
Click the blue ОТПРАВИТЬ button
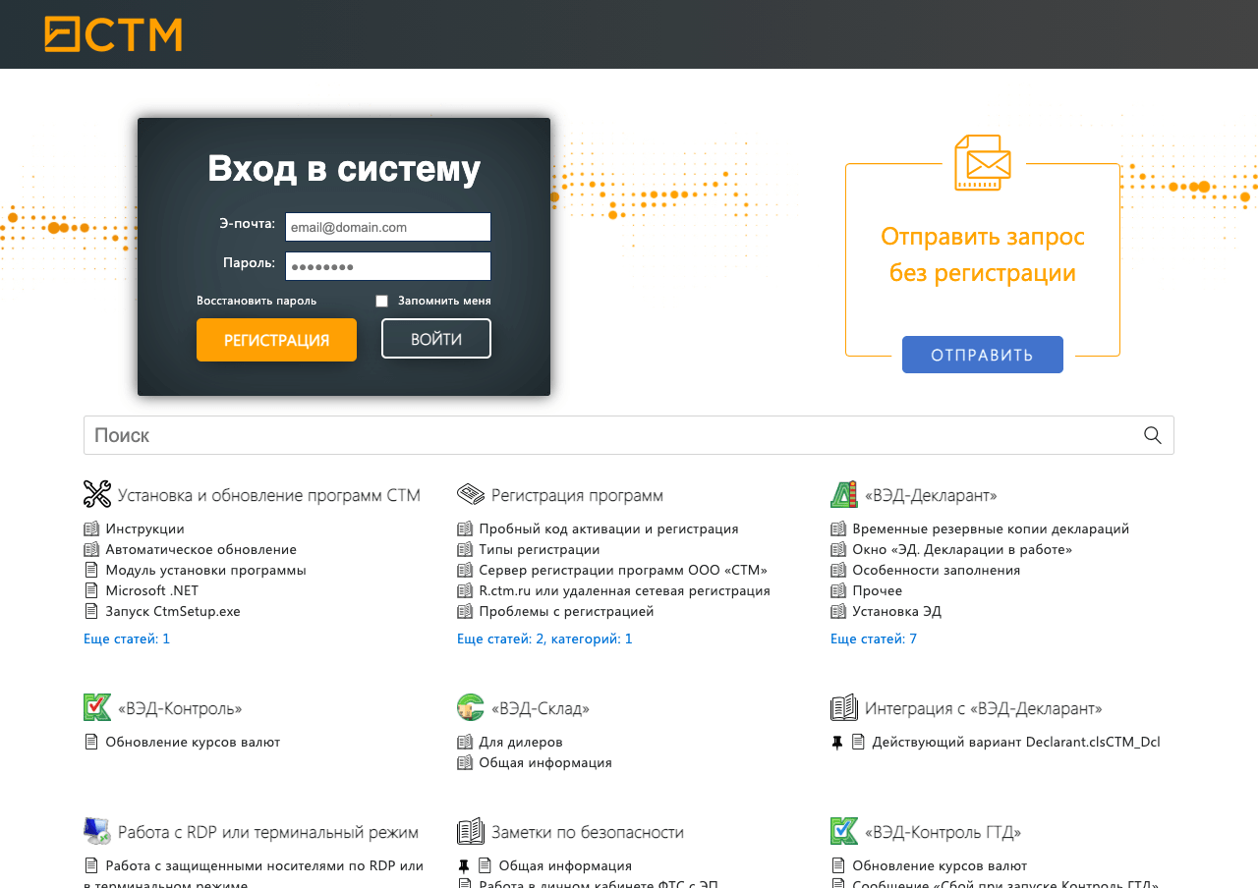983,355
